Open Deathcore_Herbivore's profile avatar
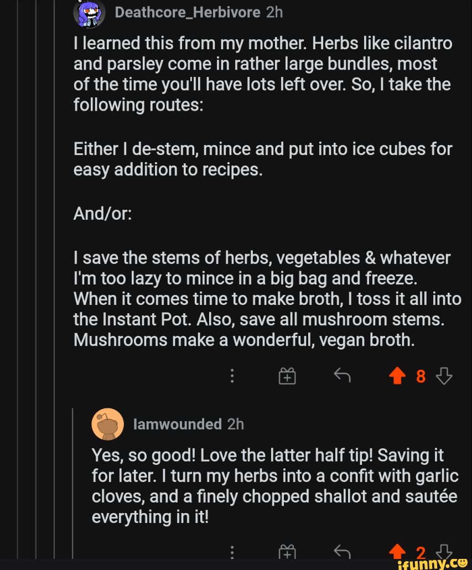This screenshot has width=472, height=570. click(x=89, y=13)
